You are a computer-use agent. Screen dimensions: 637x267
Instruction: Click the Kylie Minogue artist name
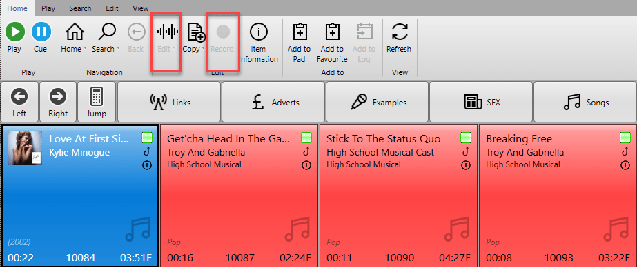pos(79,152)
